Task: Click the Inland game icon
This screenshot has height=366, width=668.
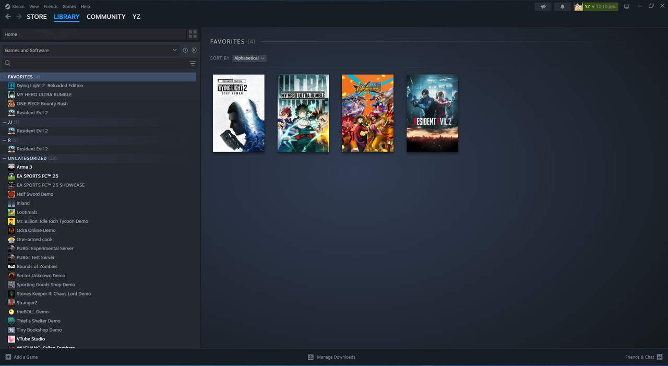Action: 11,203
